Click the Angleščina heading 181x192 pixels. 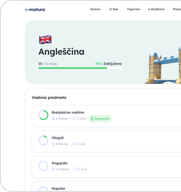61,52
